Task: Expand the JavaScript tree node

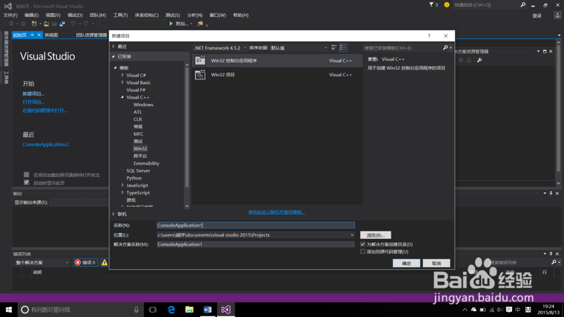Action: pos(122,185)
